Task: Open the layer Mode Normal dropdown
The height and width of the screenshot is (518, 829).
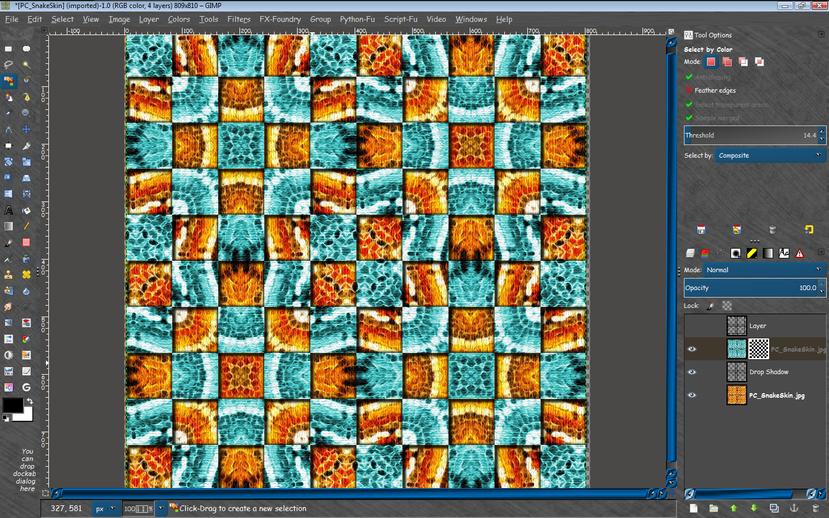Action: [765, 270]
